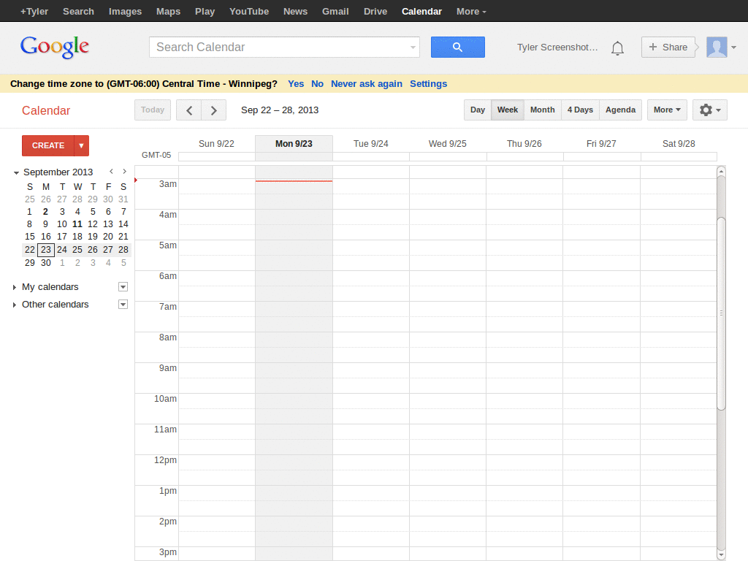Click the scroll up arrow

click(x=721, y=171)
